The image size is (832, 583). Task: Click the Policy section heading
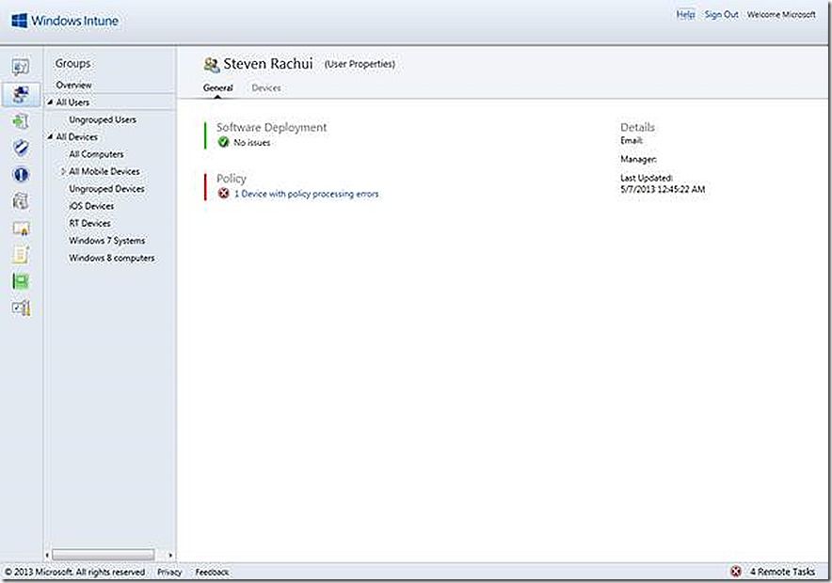232,179
